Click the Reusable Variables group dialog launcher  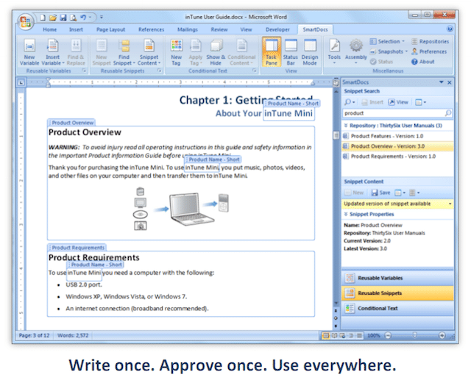pos(84,71)
